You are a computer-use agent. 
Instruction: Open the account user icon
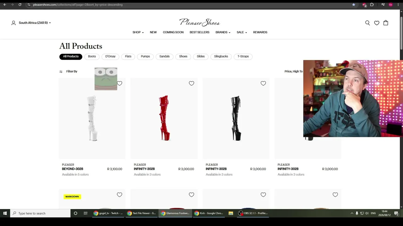(14, 23)
